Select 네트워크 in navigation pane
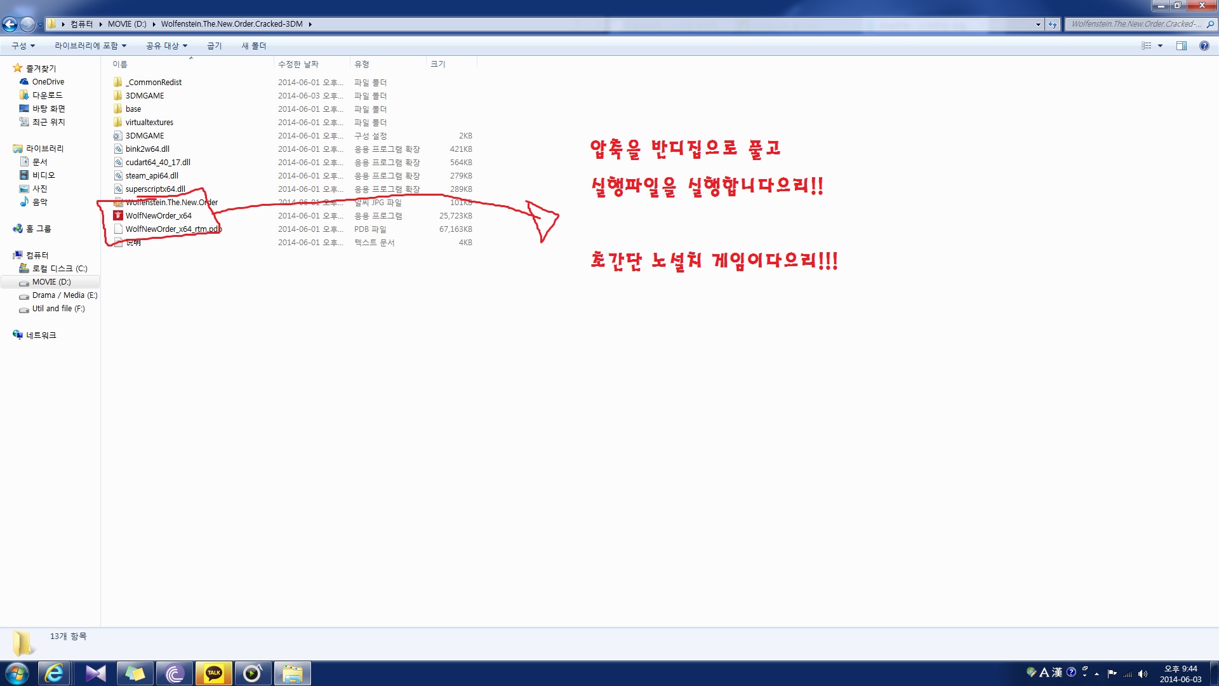 41,335
